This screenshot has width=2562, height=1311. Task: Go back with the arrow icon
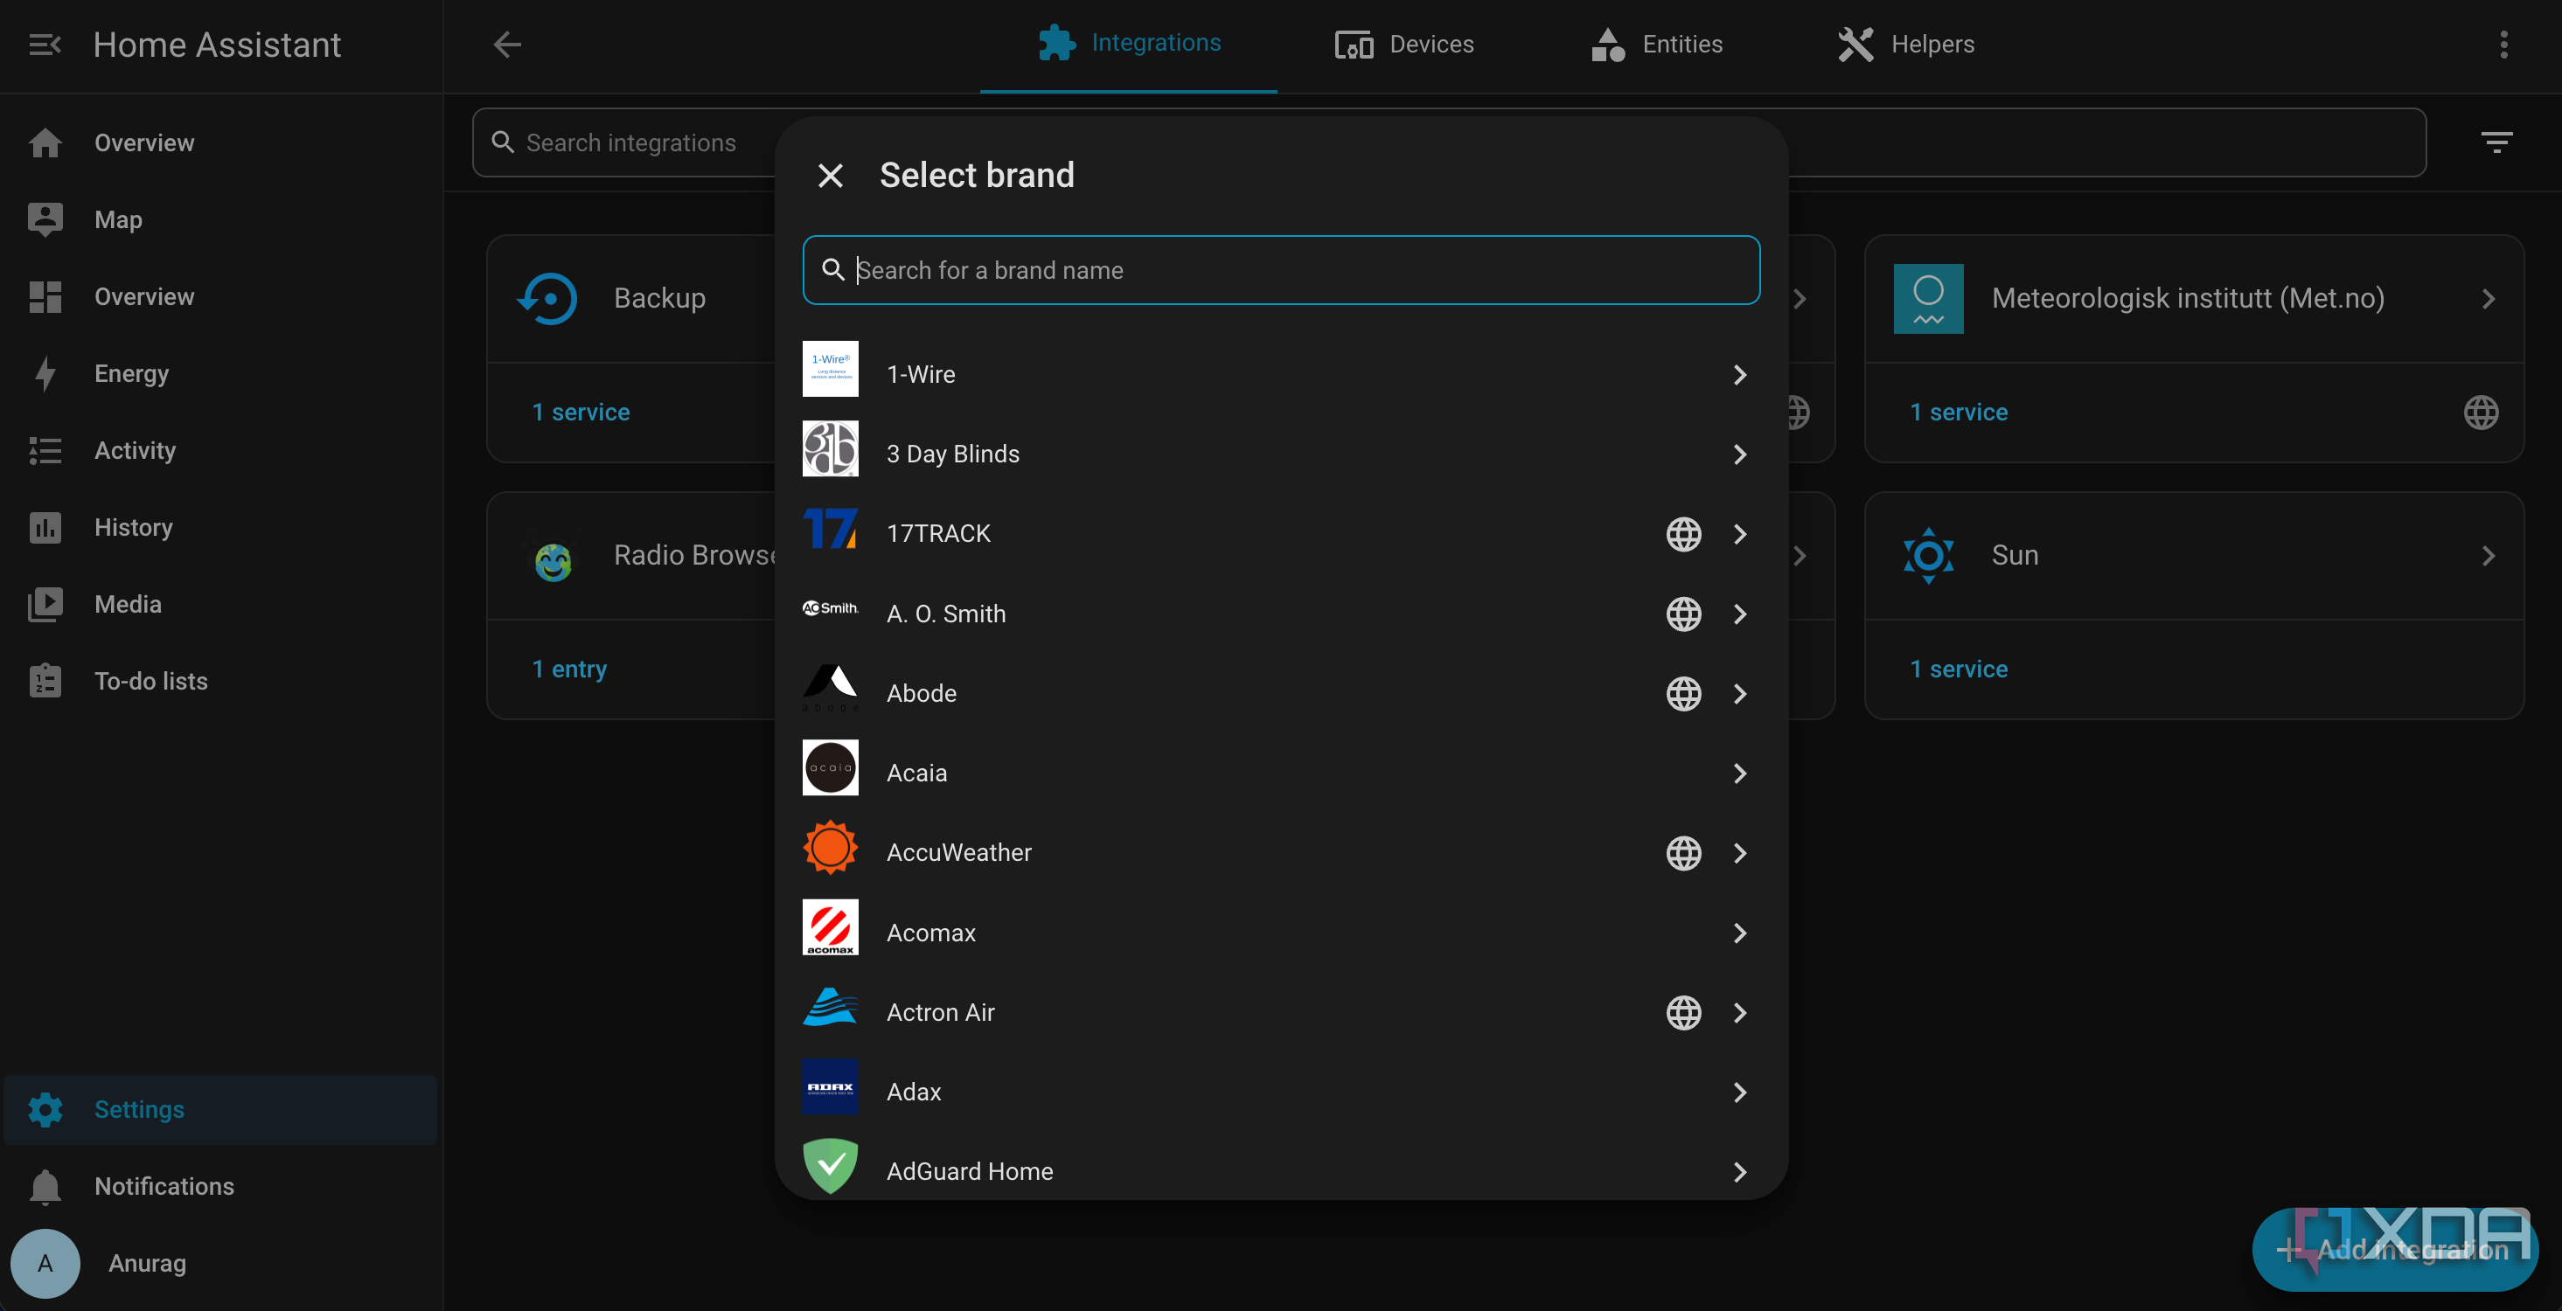tap(507, 45)
